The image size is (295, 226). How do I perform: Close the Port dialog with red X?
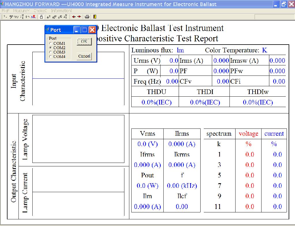92,30
